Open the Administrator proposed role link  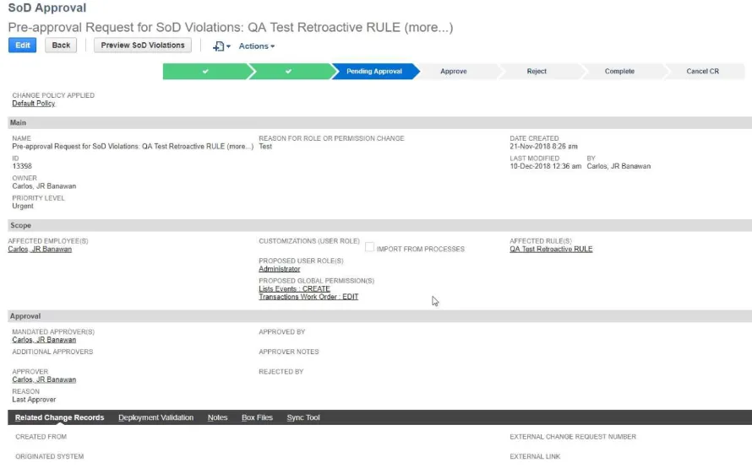tap(279, 269)
